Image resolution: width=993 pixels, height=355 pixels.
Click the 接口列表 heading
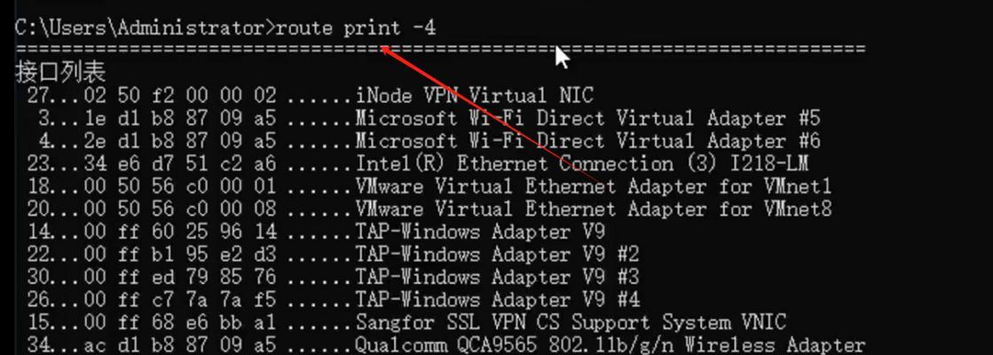60,72
